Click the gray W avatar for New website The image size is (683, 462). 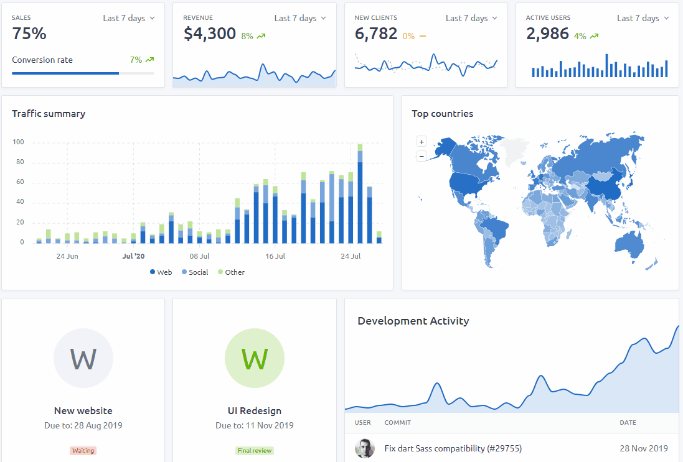coord(83,358)
